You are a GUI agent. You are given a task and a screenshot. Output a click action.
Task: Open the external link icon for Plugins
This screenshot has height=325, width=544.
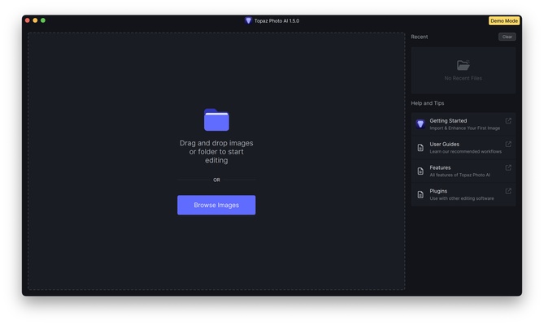pyautogui.click(x=508, y=192)
